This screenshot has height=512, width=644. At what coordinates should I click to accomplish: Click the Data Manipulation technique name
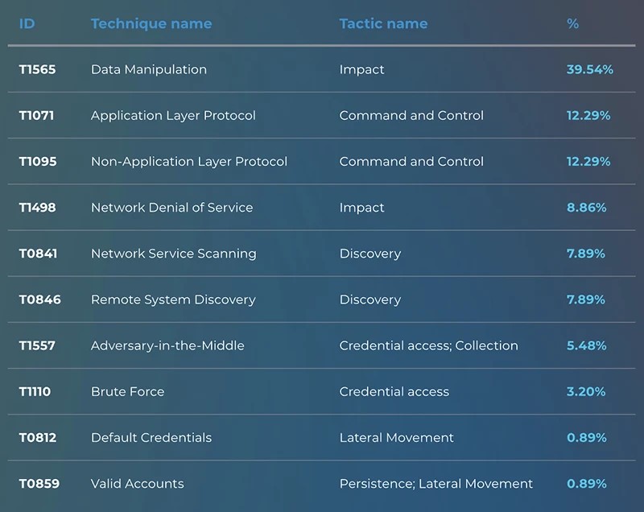[148, 69]
